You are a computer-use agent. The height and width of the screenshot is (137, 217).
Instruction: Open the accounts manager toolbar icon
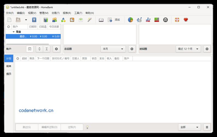pos(46,20)
